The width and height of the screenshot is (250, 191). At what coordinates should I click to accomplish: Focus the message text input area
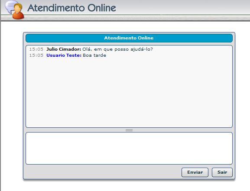129,148
